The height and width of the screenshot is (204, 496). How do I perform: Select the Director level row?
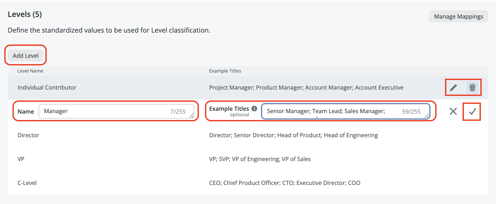tap(28, 135)
